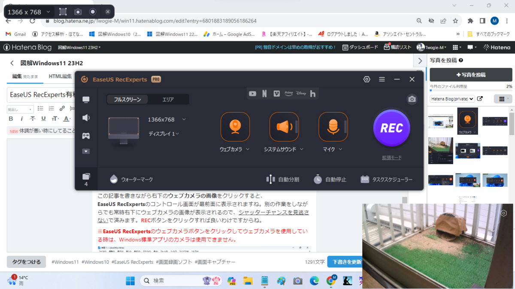The width and height of the screenshot is (515, 289).
Task: Open the webcam (ウェブカメラ) dropdown arrow
Action: click(x=248, y=149)
